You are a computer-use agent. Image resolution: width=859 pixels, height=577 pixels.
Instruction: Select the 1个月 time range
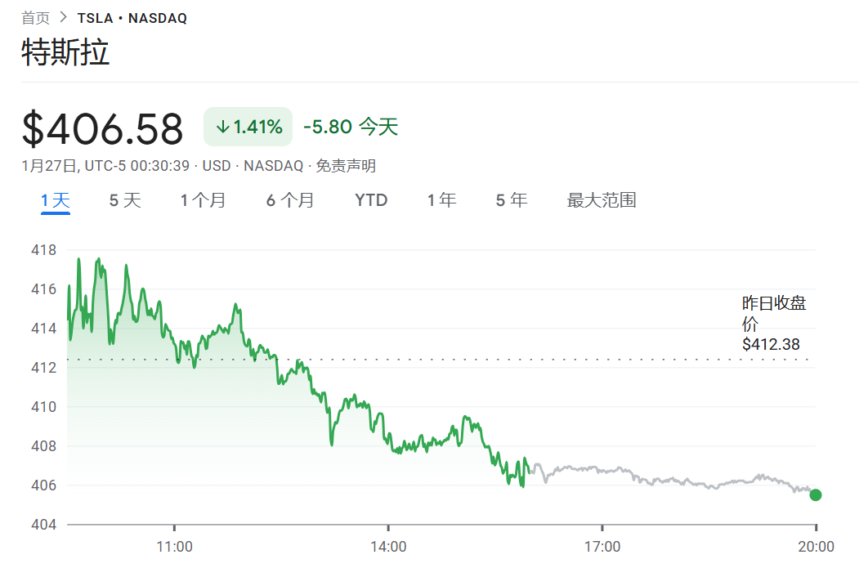click(x=203, y=199)
